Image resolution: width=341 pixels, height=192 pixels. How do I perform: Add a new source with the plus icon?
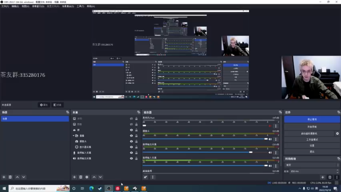[x=74, y=177]
